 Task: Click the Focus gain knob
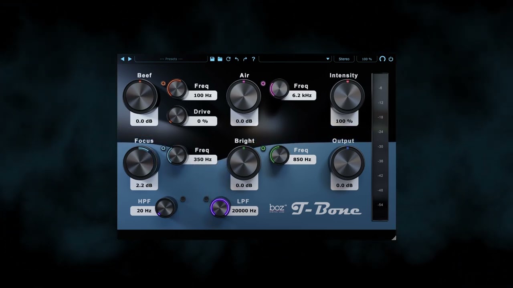[140, 162]
